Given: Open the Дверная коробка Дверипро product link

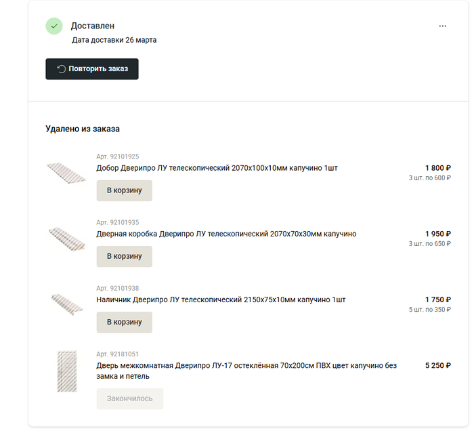Looking at the screenshot, I should click(226, 234).
